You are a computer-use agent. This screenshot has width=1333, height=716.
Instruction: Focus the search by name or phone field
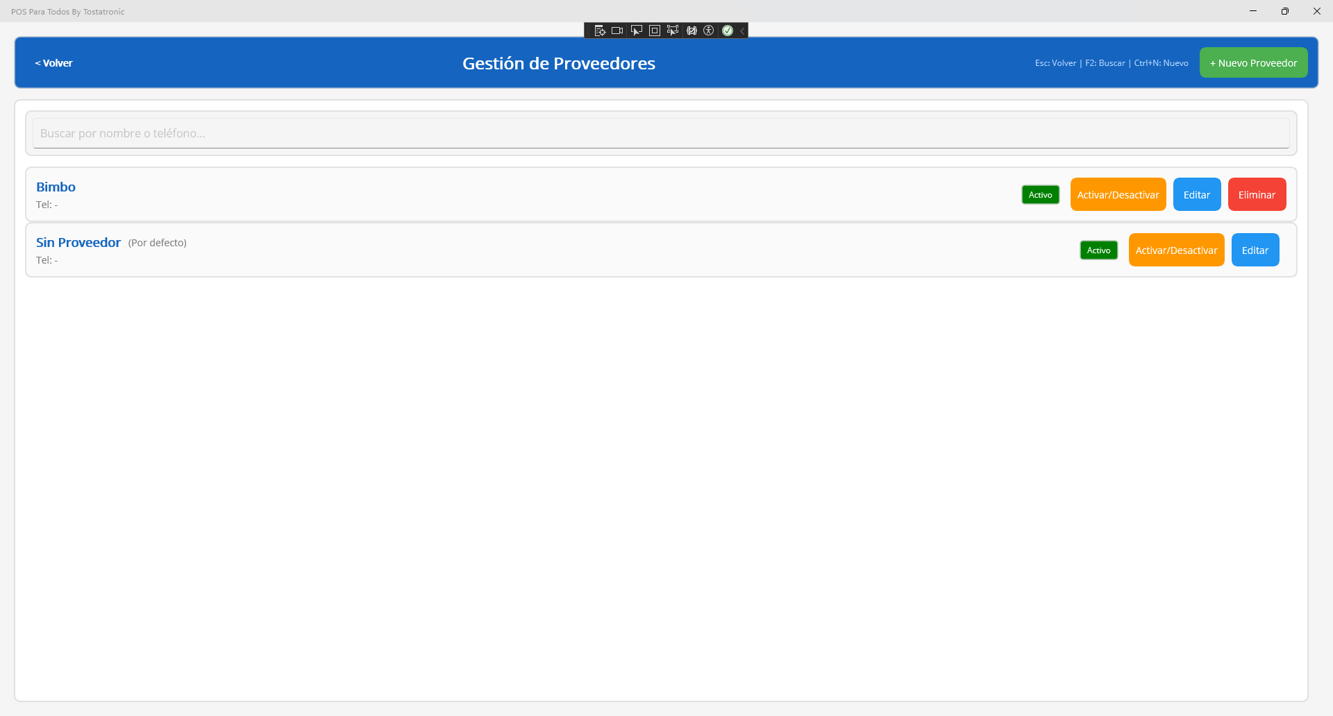[x=660, y=133]
